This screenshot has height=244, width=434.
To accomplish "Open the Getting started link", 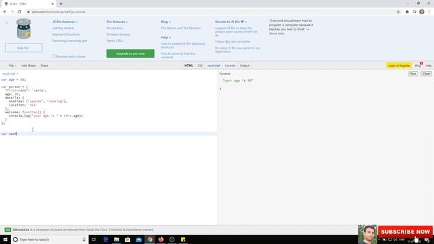I will click(x=63, y=28).
